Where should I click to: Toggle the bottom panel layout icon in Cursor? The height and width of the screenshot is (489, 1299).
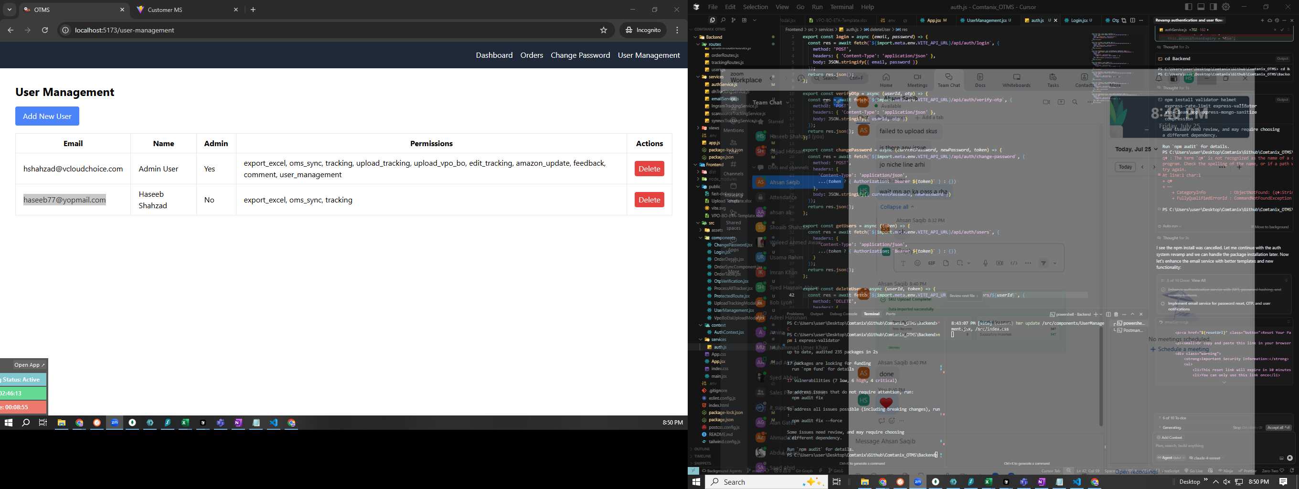click(1201, 7)
